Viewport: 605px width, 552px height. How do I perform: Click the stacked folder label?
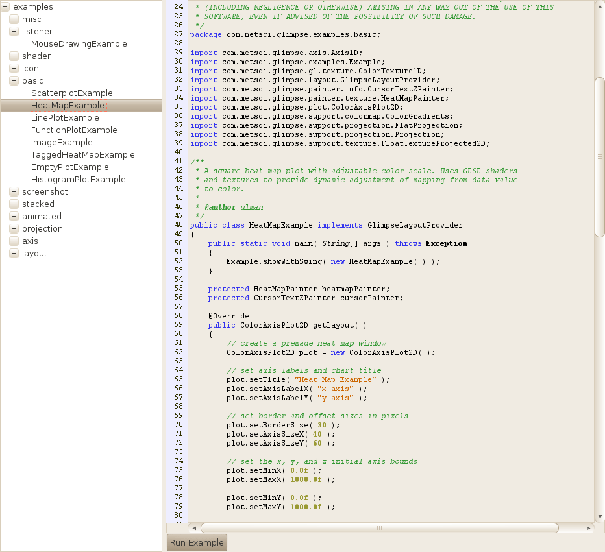coord(38,204)
